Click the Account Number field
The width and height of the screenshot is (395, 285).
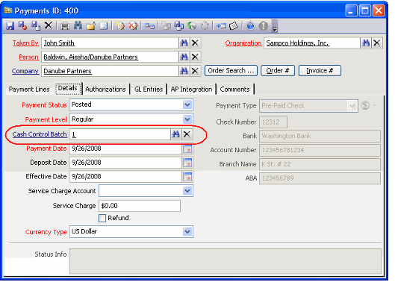pyautogui.click(x=320, y=150)
